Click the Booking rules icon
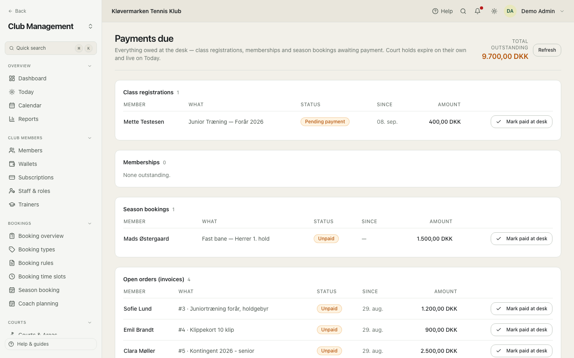 tap(12, 263)
